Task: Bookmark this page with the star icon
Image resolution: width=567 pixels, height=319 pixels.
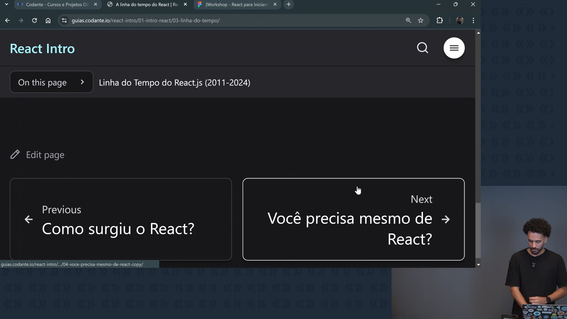Action: tap(421, 20)
